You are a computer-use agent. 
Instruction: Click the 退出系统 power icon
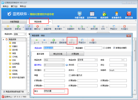129,14
